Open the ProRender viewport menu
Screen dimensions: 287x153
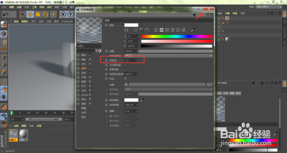[67, 22]
